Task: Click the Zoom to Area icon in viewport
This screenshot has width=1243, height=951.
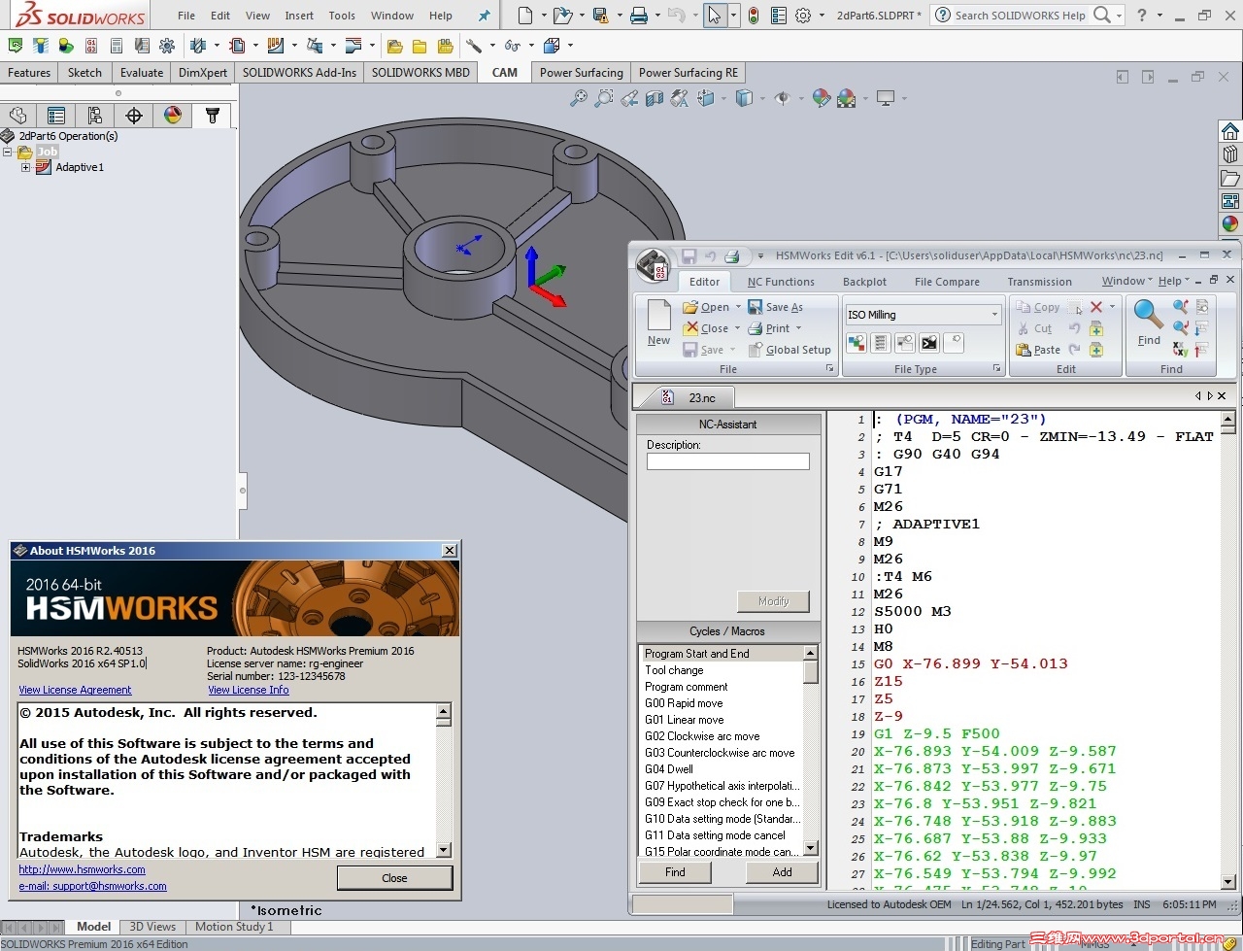Action: [604, 98]
